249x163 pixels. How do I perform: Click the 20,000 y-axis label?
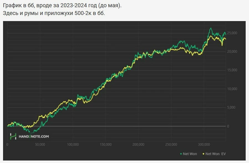[x=232, y=52]
